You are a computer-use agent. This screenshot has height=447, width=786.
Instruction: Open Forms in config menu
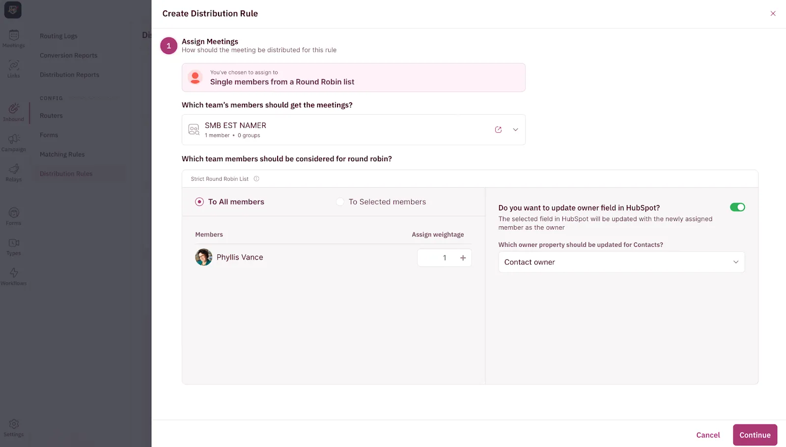click(49, 135)
